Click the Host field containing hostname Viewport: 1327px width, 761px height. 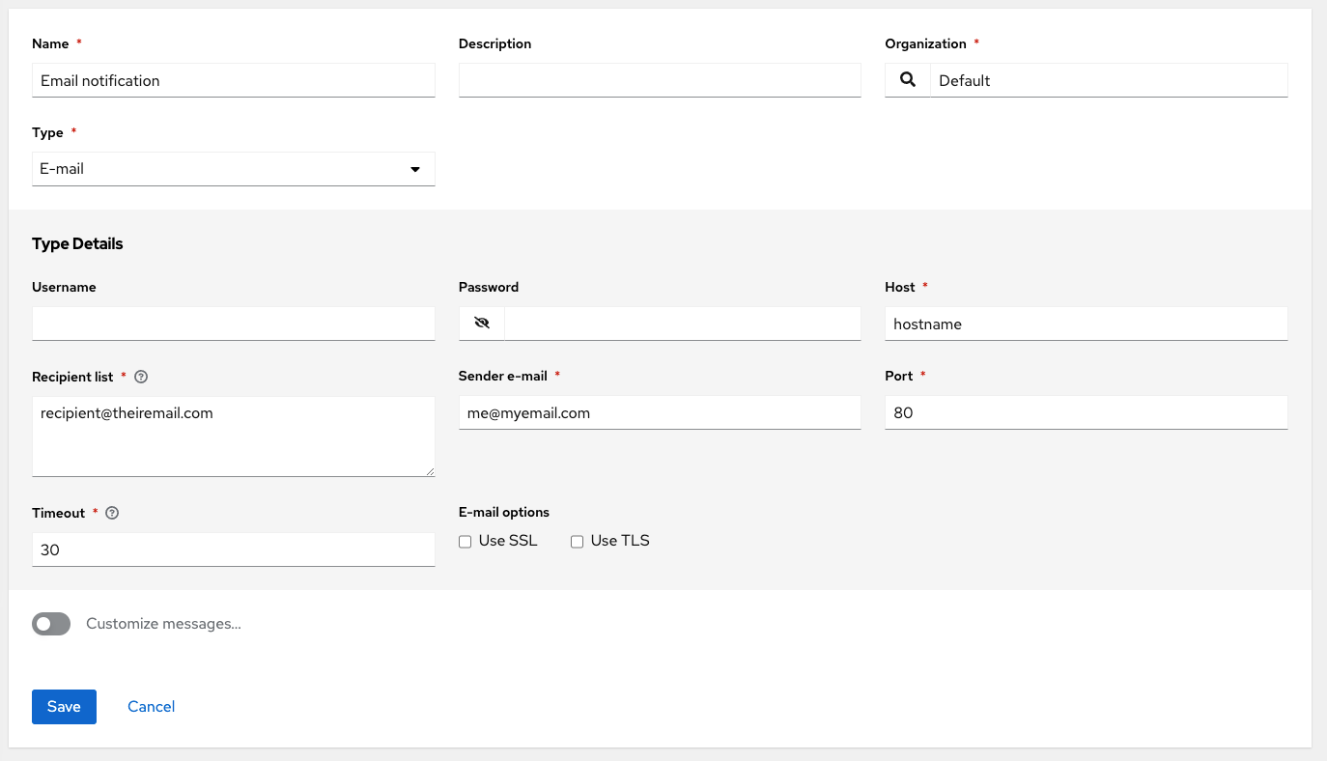pyautogui.click(x=1086, y=323)
